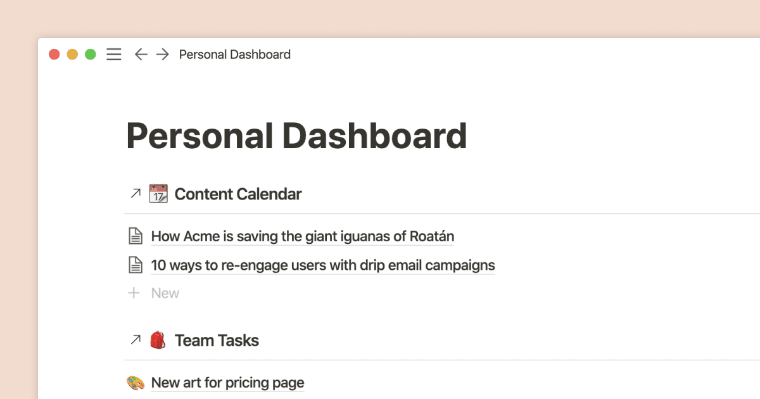Open the New art for pricing page task
Screen dimensions: 760x399
pyautogui.click(x=227, y=382)
